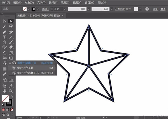Open the 效果(C) menu
This screenshot has height=119, width=168.
pyautogui.click(x=66, y=3)
